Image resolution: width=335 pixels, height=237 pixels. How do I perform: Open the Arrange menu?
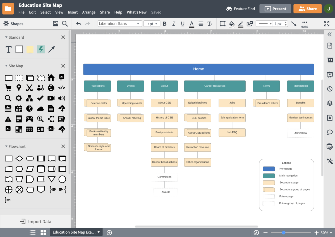coord(89,12)
